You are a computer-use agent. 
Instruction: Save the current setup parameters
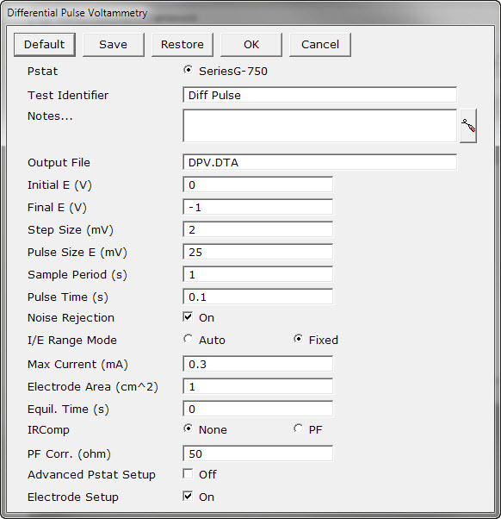click(114, 44)
